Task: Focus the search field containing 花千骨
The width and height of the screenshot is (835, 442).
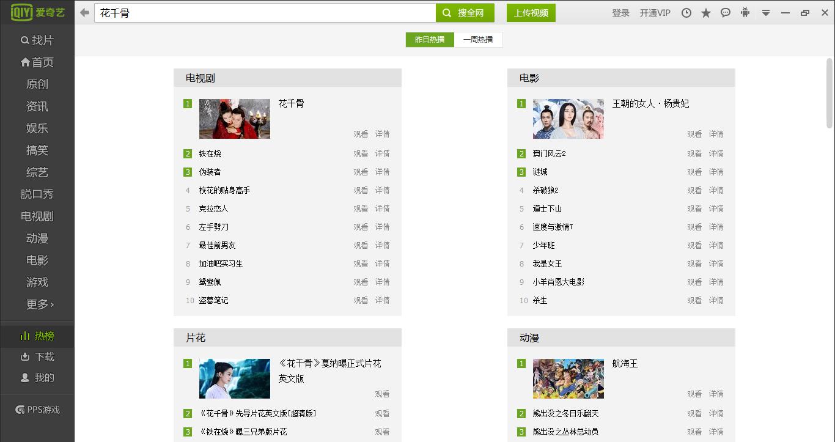Action: (x=265, y=13)
